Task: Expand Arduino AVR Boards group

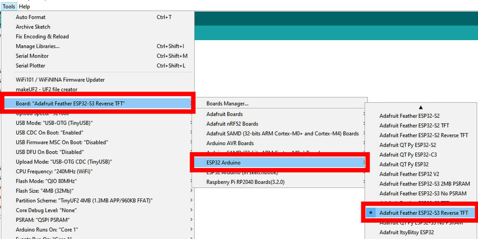Action: tap(279, 143)
